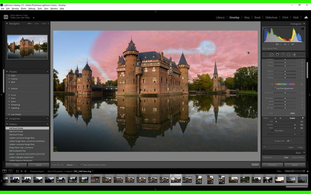Toggle Show Selected Mask Overlay checkbox
The width and height of the screenshot is (311, 194).
coord(81,165)
